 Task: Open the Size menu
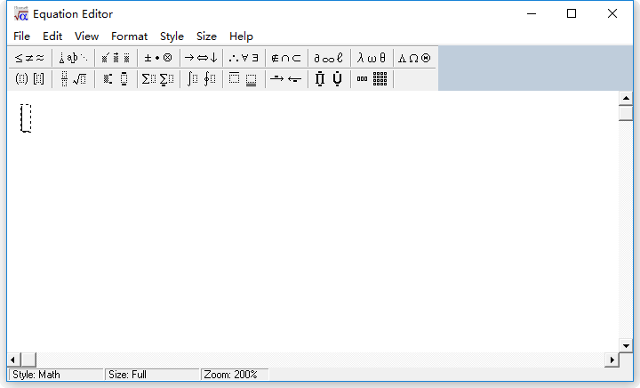click(206, 36)
